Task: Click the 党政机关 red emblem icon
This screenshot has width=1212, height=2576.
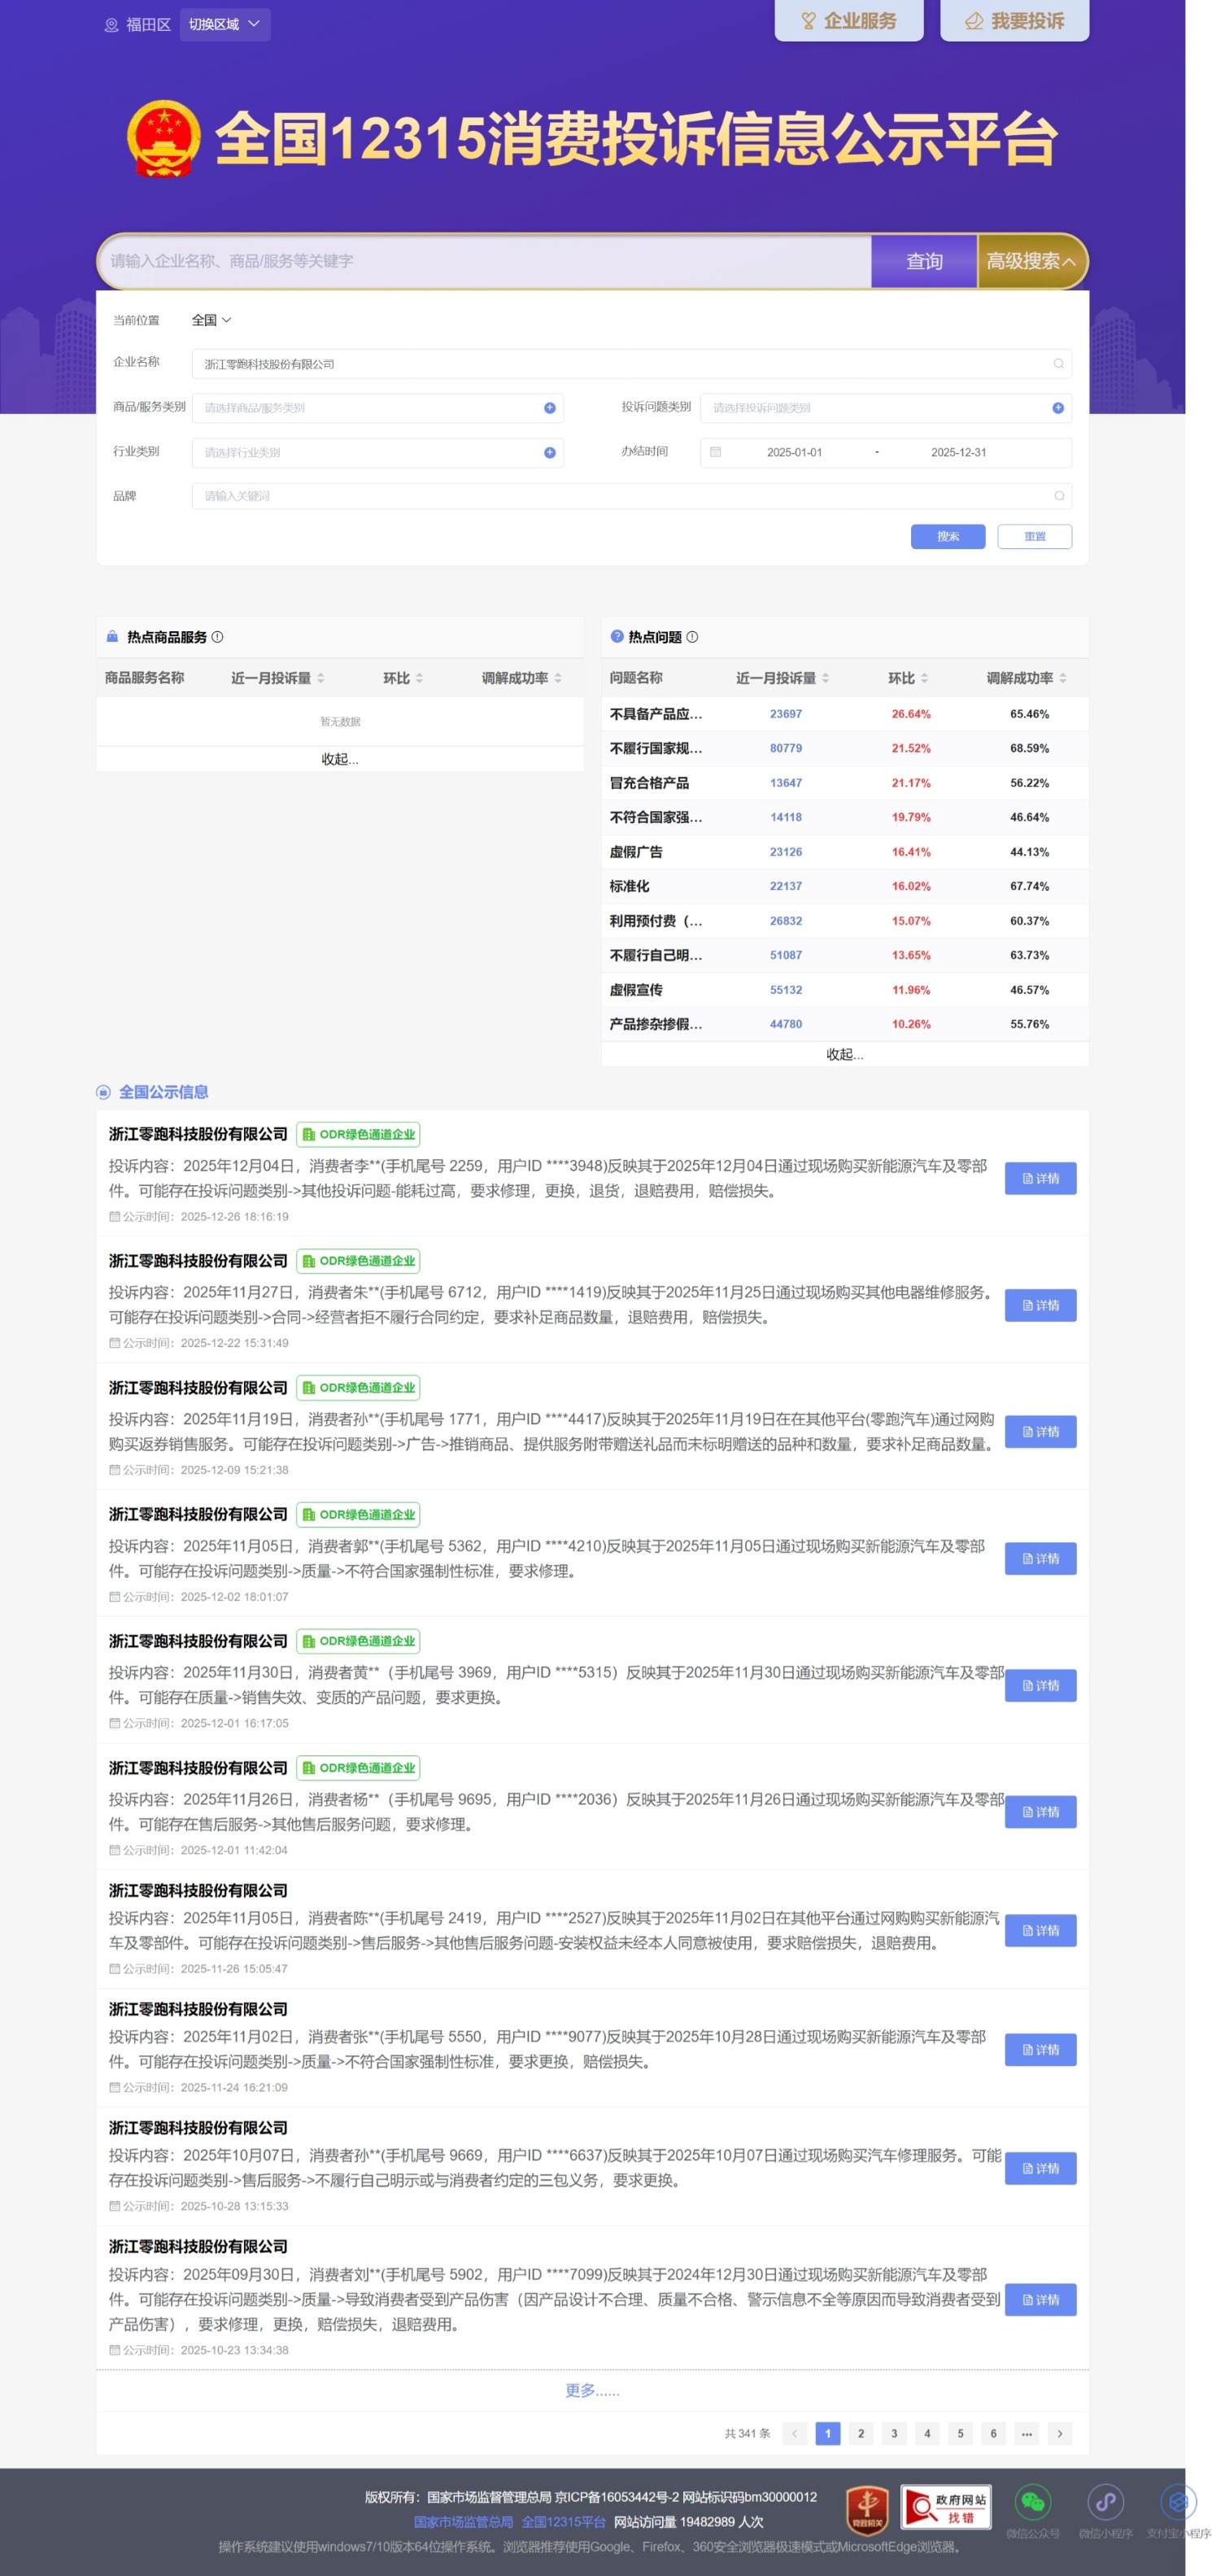Action: click(x=868, y=2510)
